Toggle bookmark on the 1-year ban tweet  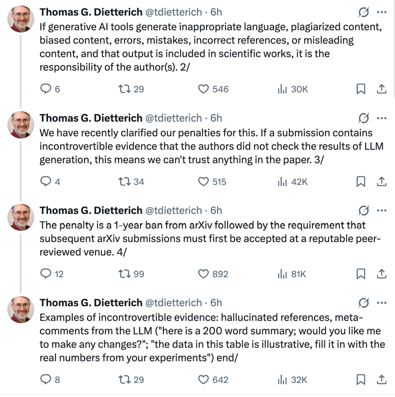[361, 274]
